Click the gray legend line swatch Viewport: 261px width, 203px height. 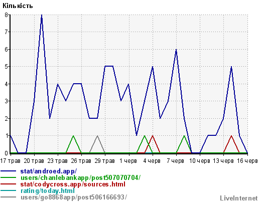(9, 197)
